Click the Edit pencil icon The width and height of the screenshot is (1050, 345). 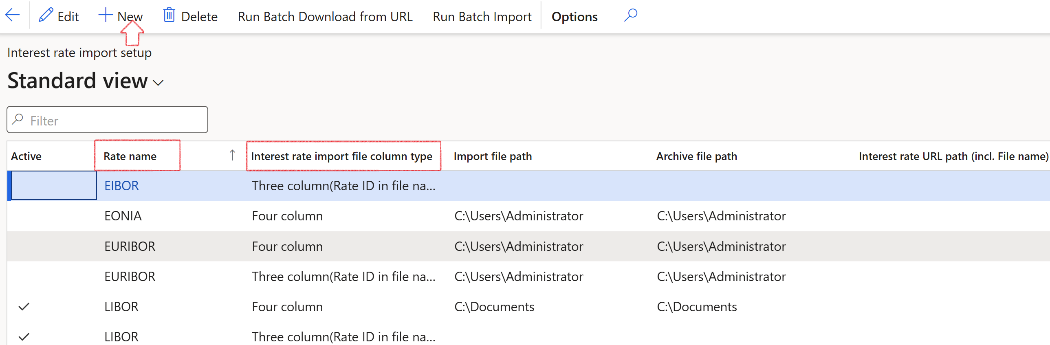46,15
